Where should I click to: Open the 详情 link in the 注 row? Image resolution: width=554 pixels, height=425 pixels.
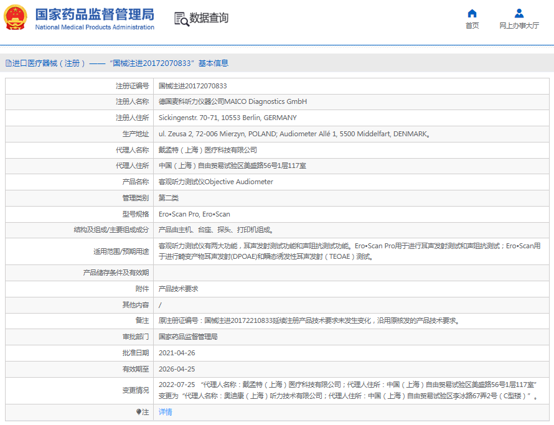click(x=166, y=412)
